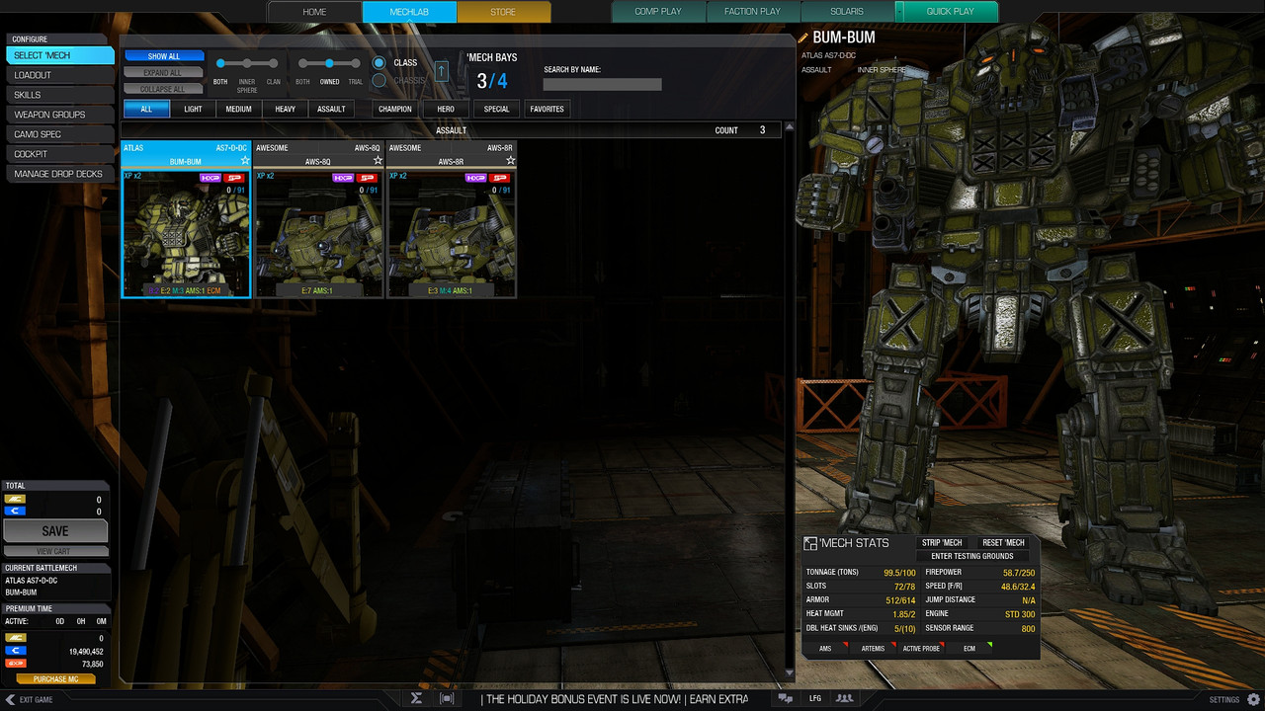The height and width of the screenshot is (711, 1265).
Task: Open the friends list social icon
Action: (844, 698)
